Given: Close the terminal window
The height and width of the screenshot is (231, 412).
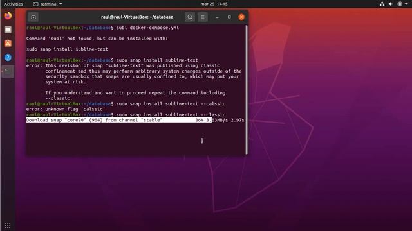Looking at the screenshot, I should 241,17.
